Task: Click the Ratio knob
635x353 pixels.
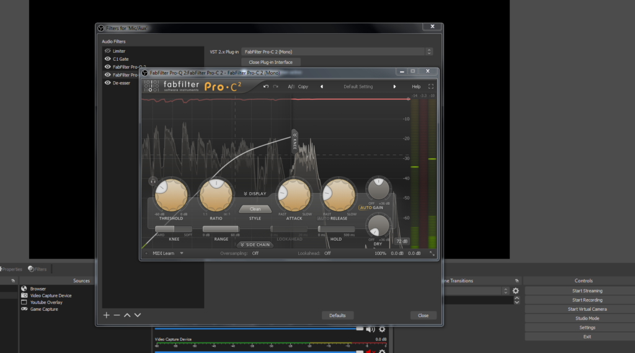Action: point(216,195)
